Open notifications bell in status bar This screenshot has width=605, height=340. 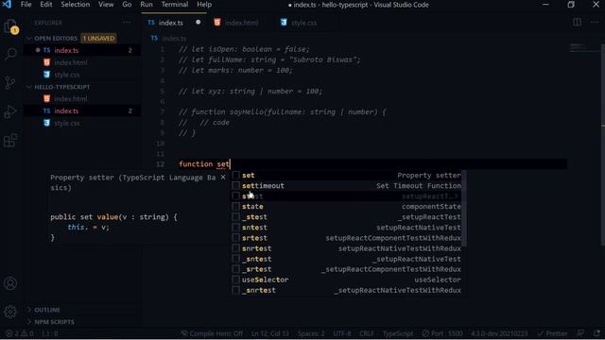click(x=596, y=333)
